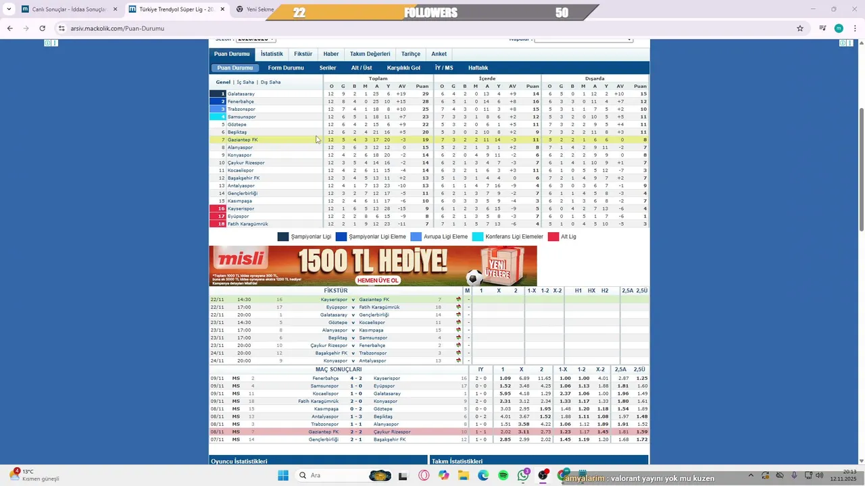Open Microsoft Edge from the taskbar
The height and width of the screenshot is (486, 865).
pyautogui.click(x=483, y=475)
